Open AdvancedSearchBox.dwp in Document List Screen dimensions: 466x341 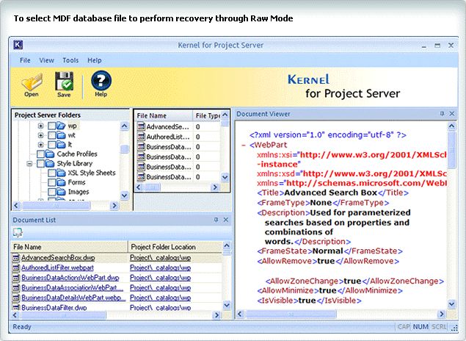pos(58,258)
